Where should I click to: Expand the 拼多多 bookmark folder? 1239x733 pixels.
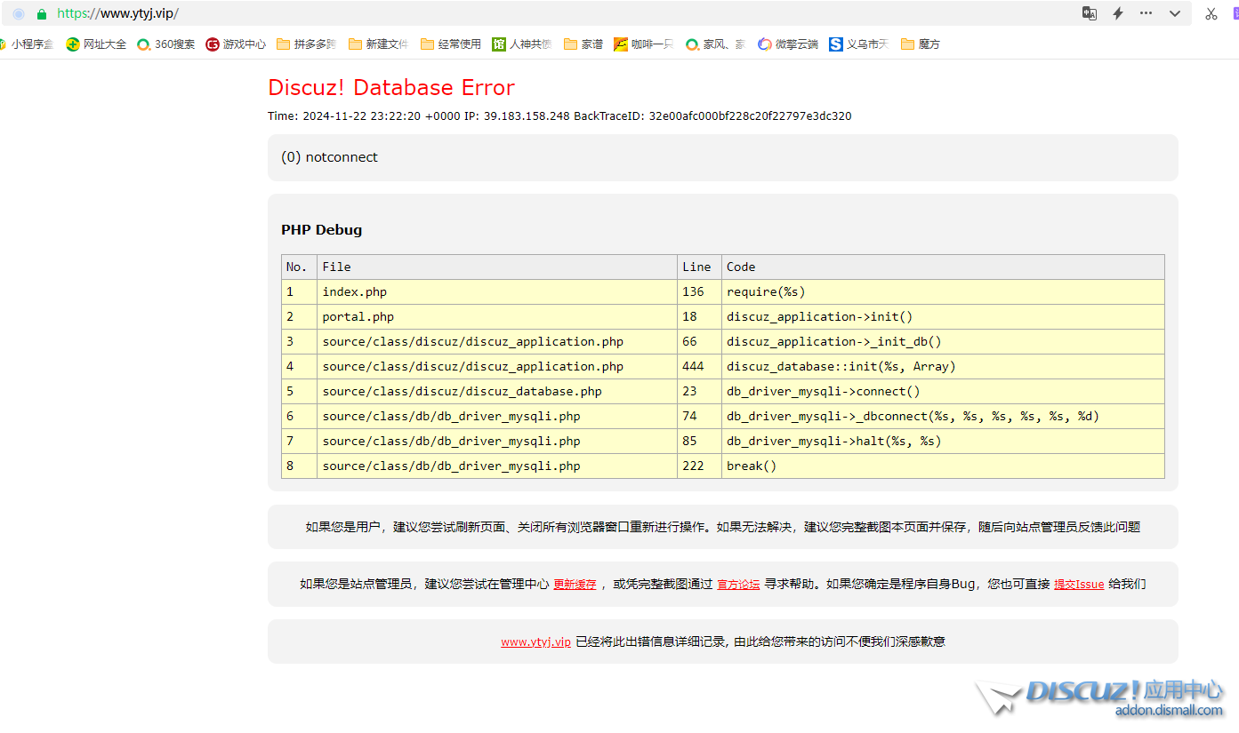coord(306,44)
